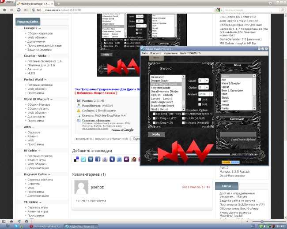Click the Opera panel toggle icon
This screenshot has height=229, width=287.
click(x=4, y=221)
